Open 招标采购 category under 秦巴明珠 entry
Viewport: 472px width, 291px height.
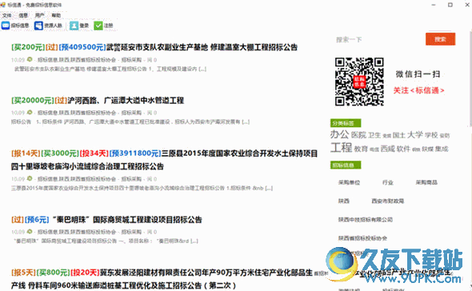coord(131,232)
